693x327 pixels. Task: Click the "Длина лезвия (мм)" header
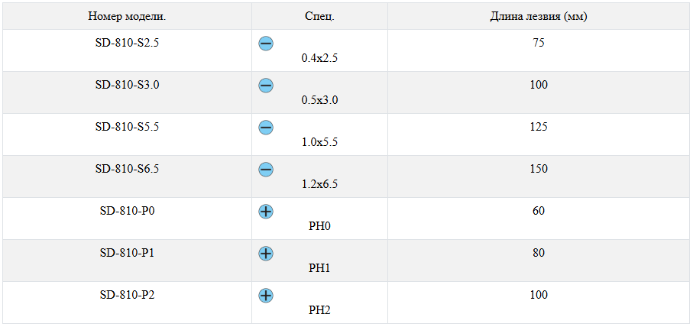[538, 16]
